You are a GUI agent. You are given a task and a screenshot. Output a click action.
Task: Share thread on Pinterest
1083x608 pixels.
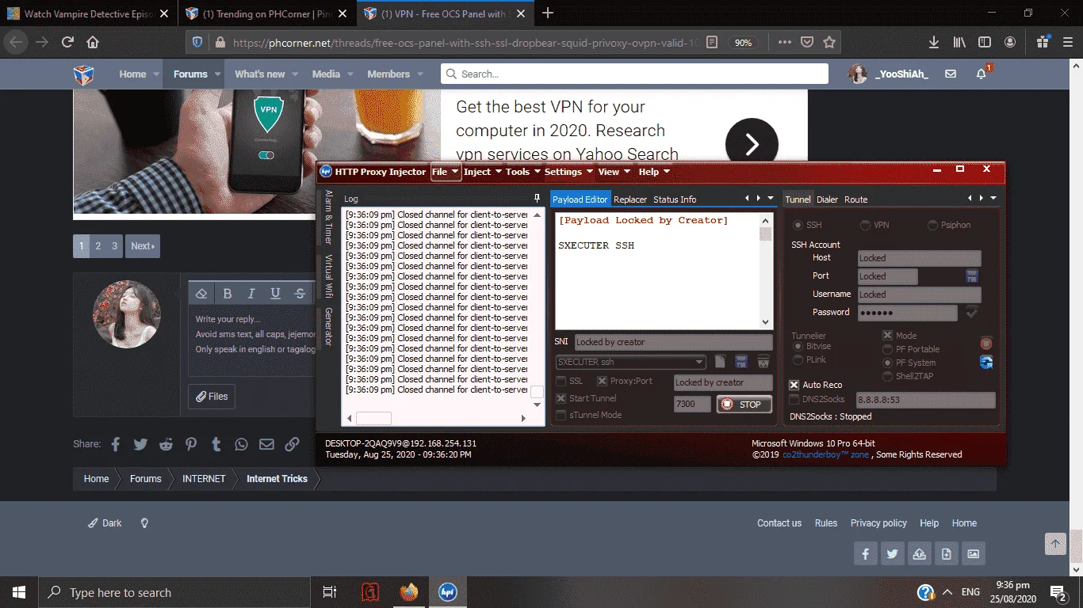pos(191,444)
